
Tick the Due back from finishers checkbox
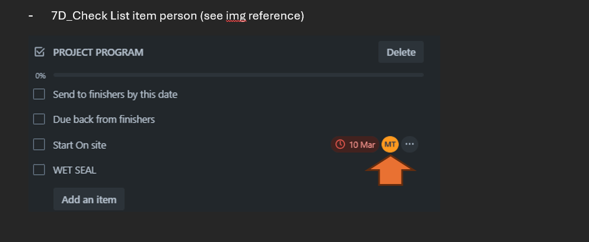click(39, 119)
